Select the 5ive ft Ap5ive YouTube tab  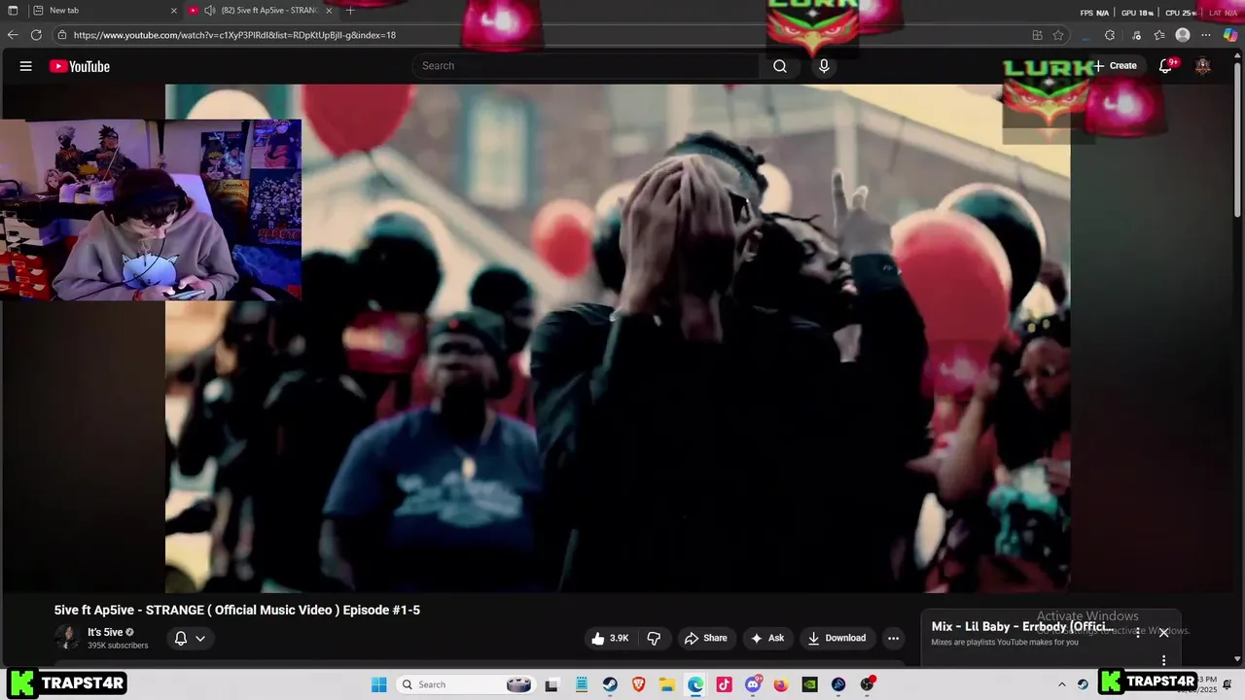[260, 11]
